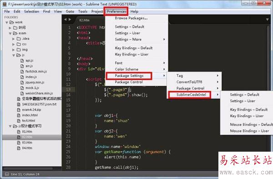273x179 pixels.
Task: Open fastclick.min.js in sidebar
Action: pos(36,72)
